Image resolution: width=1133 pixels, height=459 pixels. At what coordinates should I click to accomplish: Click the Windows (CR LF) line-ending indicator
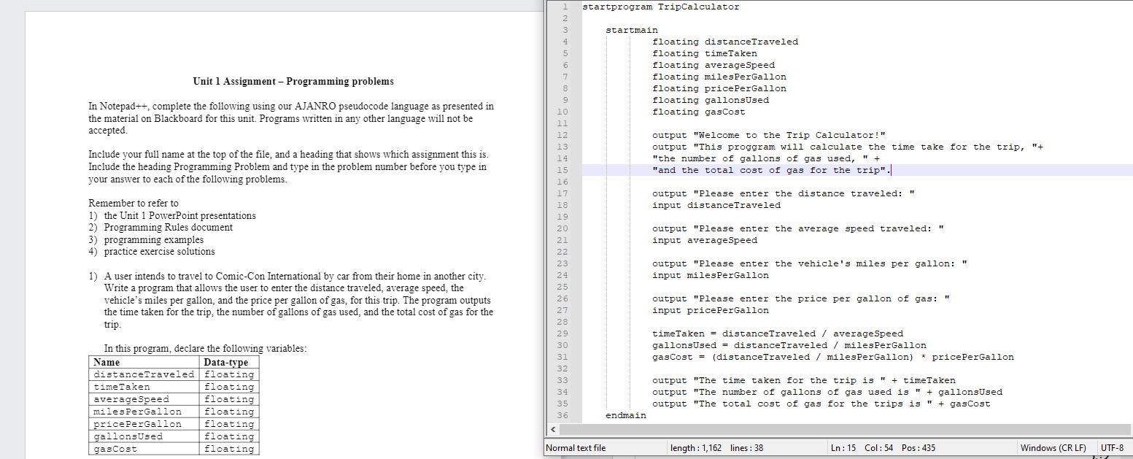1053,447
